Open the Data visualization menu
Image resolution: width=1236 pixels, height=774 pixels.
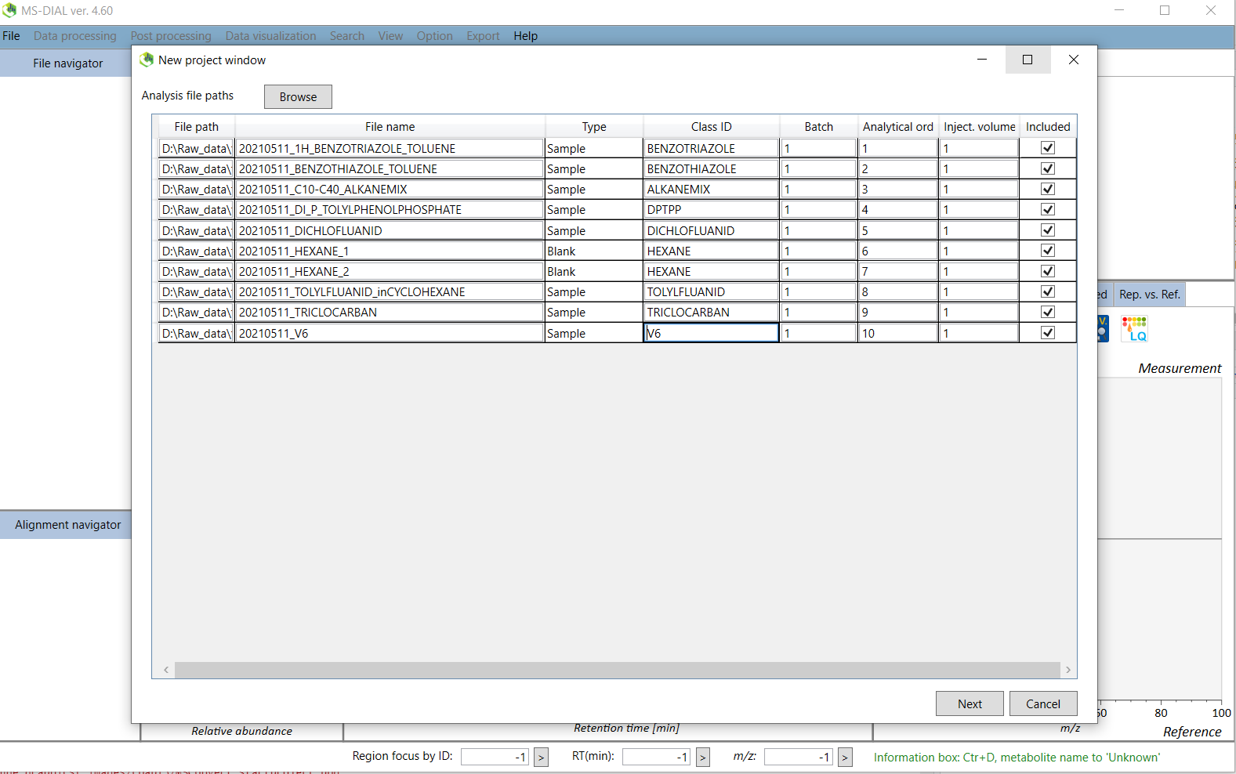[270, 36]
